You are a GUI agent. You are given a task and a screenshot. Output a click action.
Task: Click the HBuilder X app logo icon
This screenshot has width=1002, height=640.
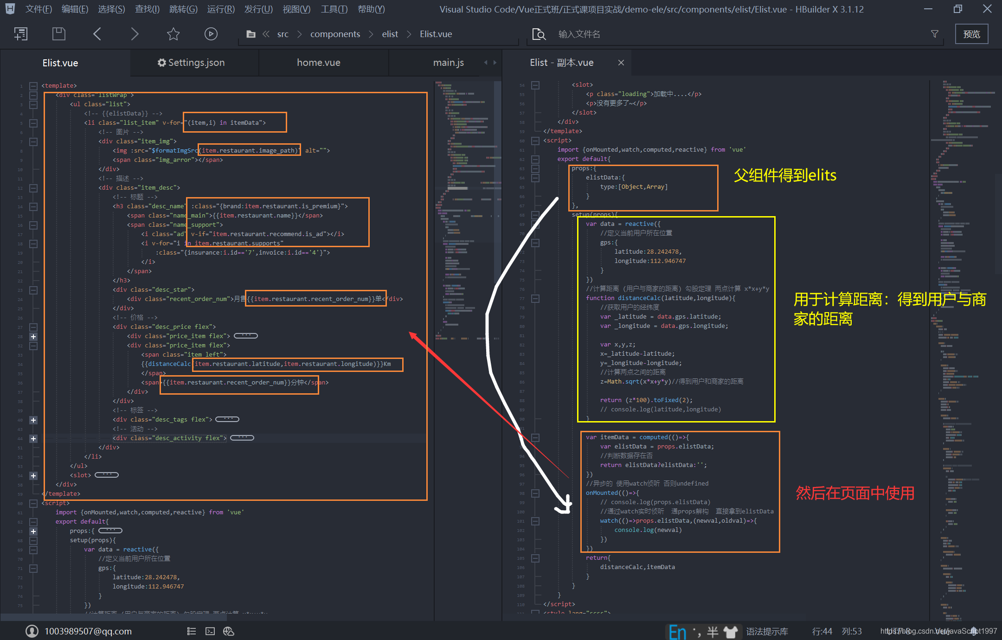(10, 9)
